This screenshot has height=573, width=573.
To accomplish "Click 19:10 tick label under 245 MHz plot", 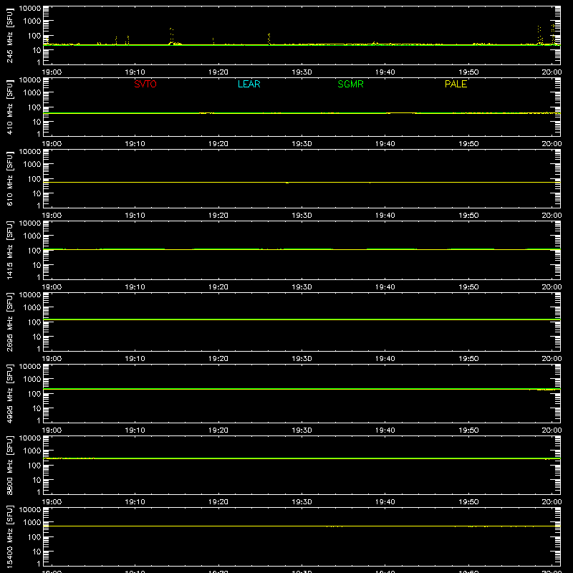I will (x=135, y=72).
